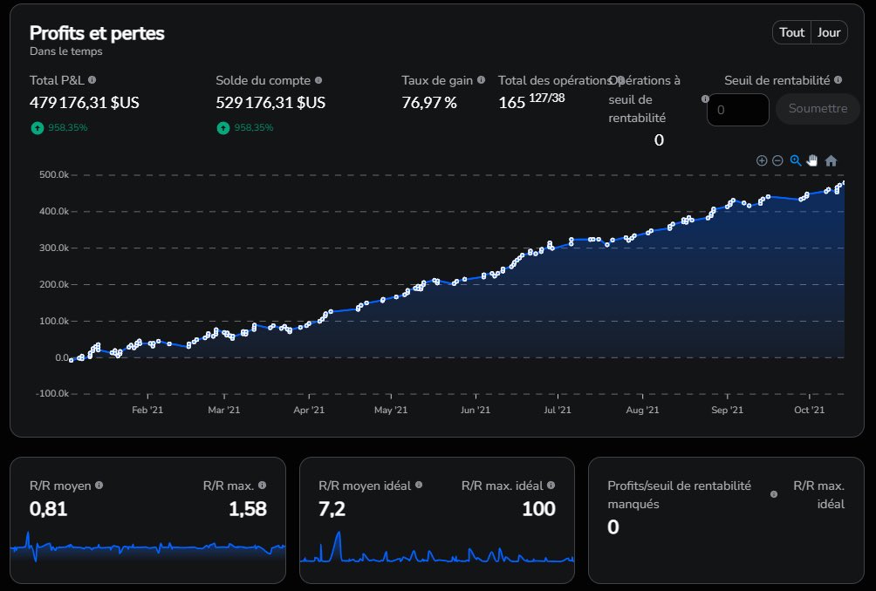Activate the hand pan tool

(812, 160)
